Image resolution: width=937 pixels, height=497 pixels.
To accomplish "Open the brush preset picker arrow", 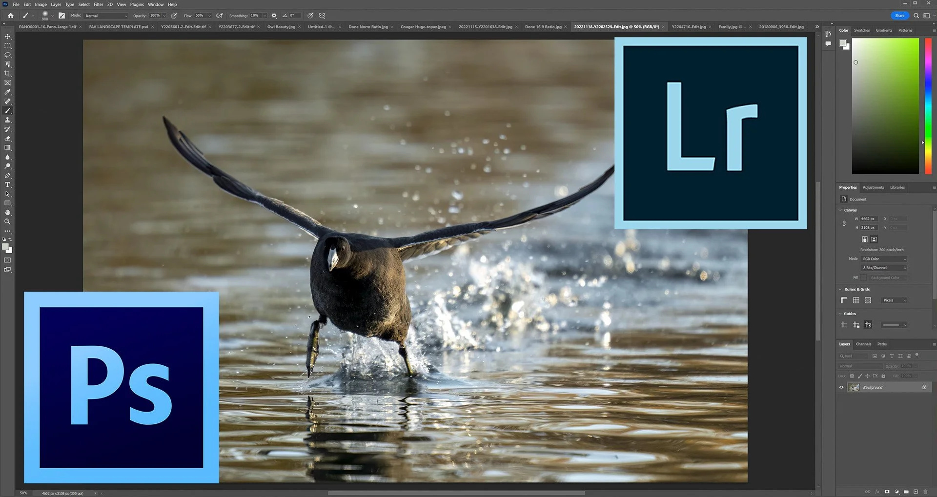I will (x=52, y=16).
